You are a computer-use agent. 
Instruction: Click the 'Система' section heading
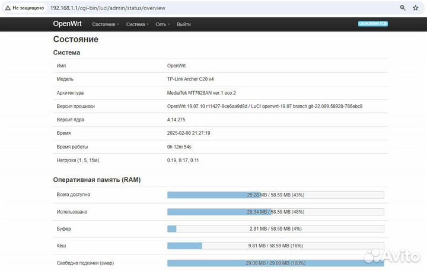point(66,53)
